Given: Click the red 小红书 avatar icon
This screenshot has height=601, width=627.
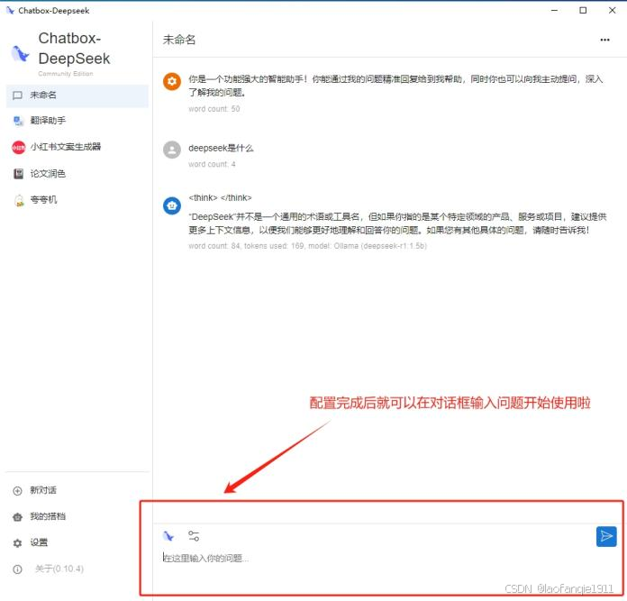Looking at the screenshot, I should pos(18,147).
